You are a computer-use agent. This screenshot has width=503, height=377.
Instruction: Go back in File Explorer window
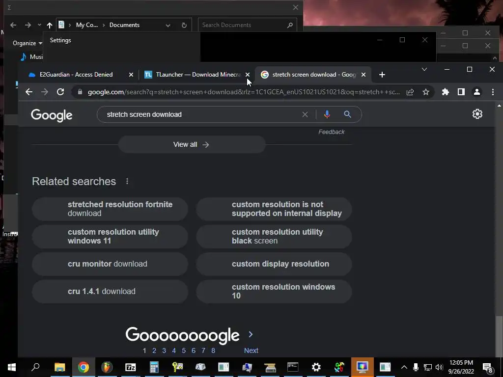pos(13,25)
